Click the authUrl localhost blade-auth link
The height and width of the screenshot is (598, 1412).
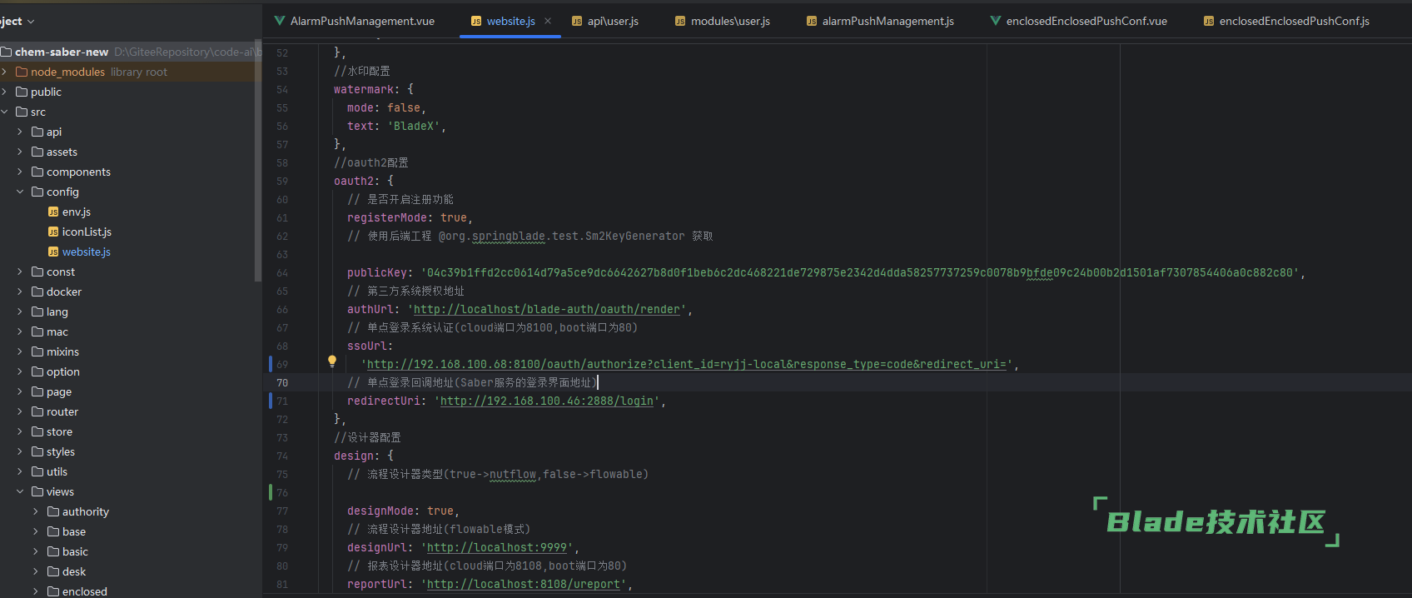pyautogui.click(x=547, y=309)
